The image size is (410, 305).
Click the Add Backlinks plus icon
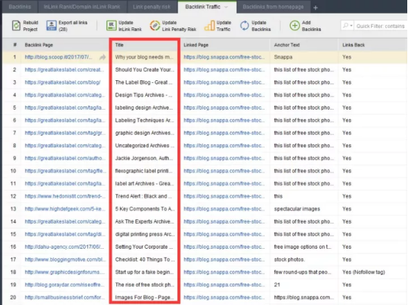pyautogui.click(x=295, y=26)
